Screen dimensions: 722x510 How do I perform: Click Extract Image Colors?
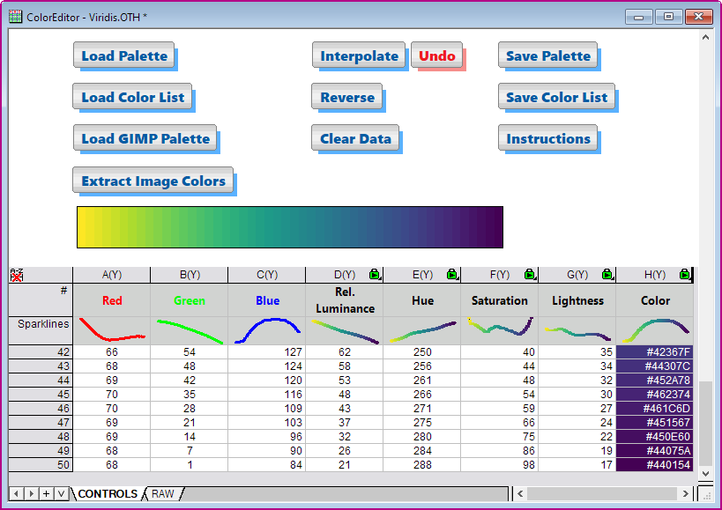click(x=153, y=181)
